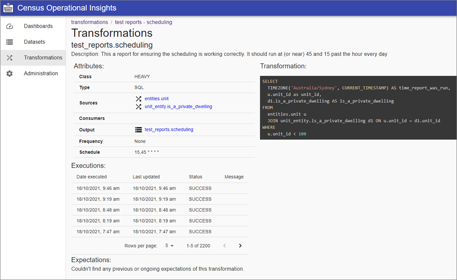Click shuffle icon beside unit_entity.is_a_private_dwelling

click(x=139, y=107)
